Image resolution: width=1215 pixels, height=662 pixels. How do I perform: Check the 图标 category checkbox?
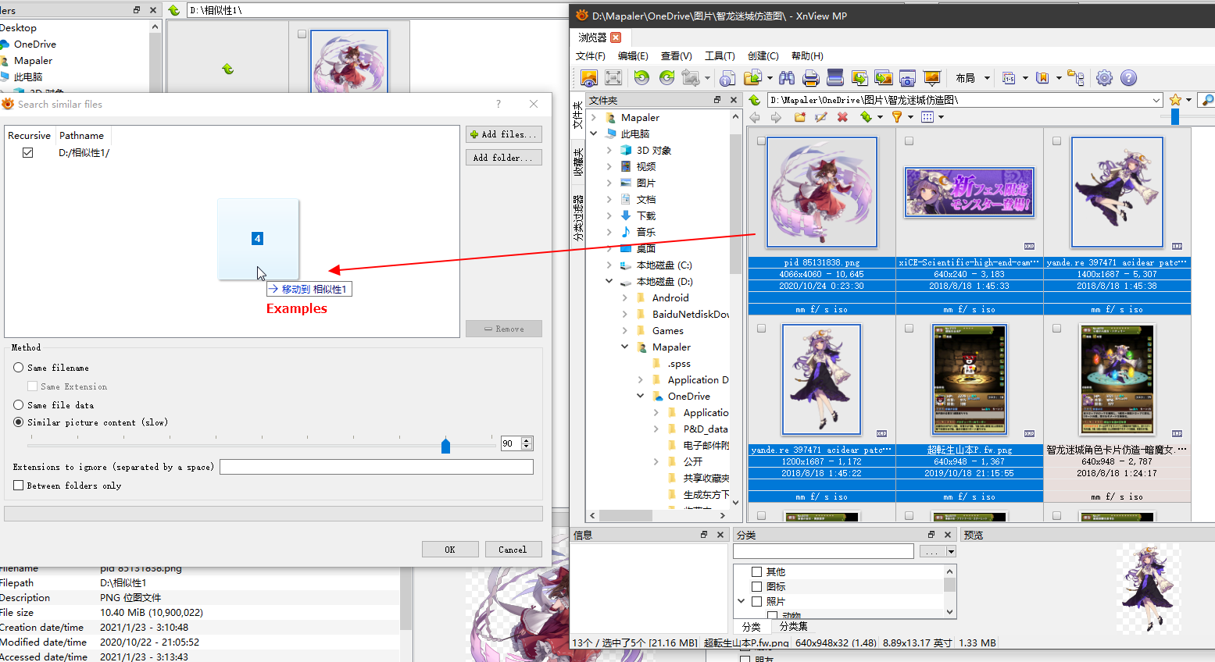coord(756,586)
